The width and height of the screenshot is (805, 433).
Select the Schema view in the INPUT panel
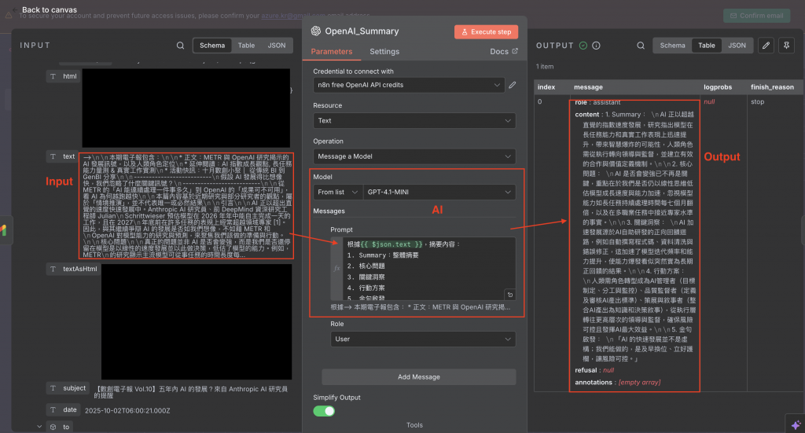pyautogui.click(x=212, y=46)
